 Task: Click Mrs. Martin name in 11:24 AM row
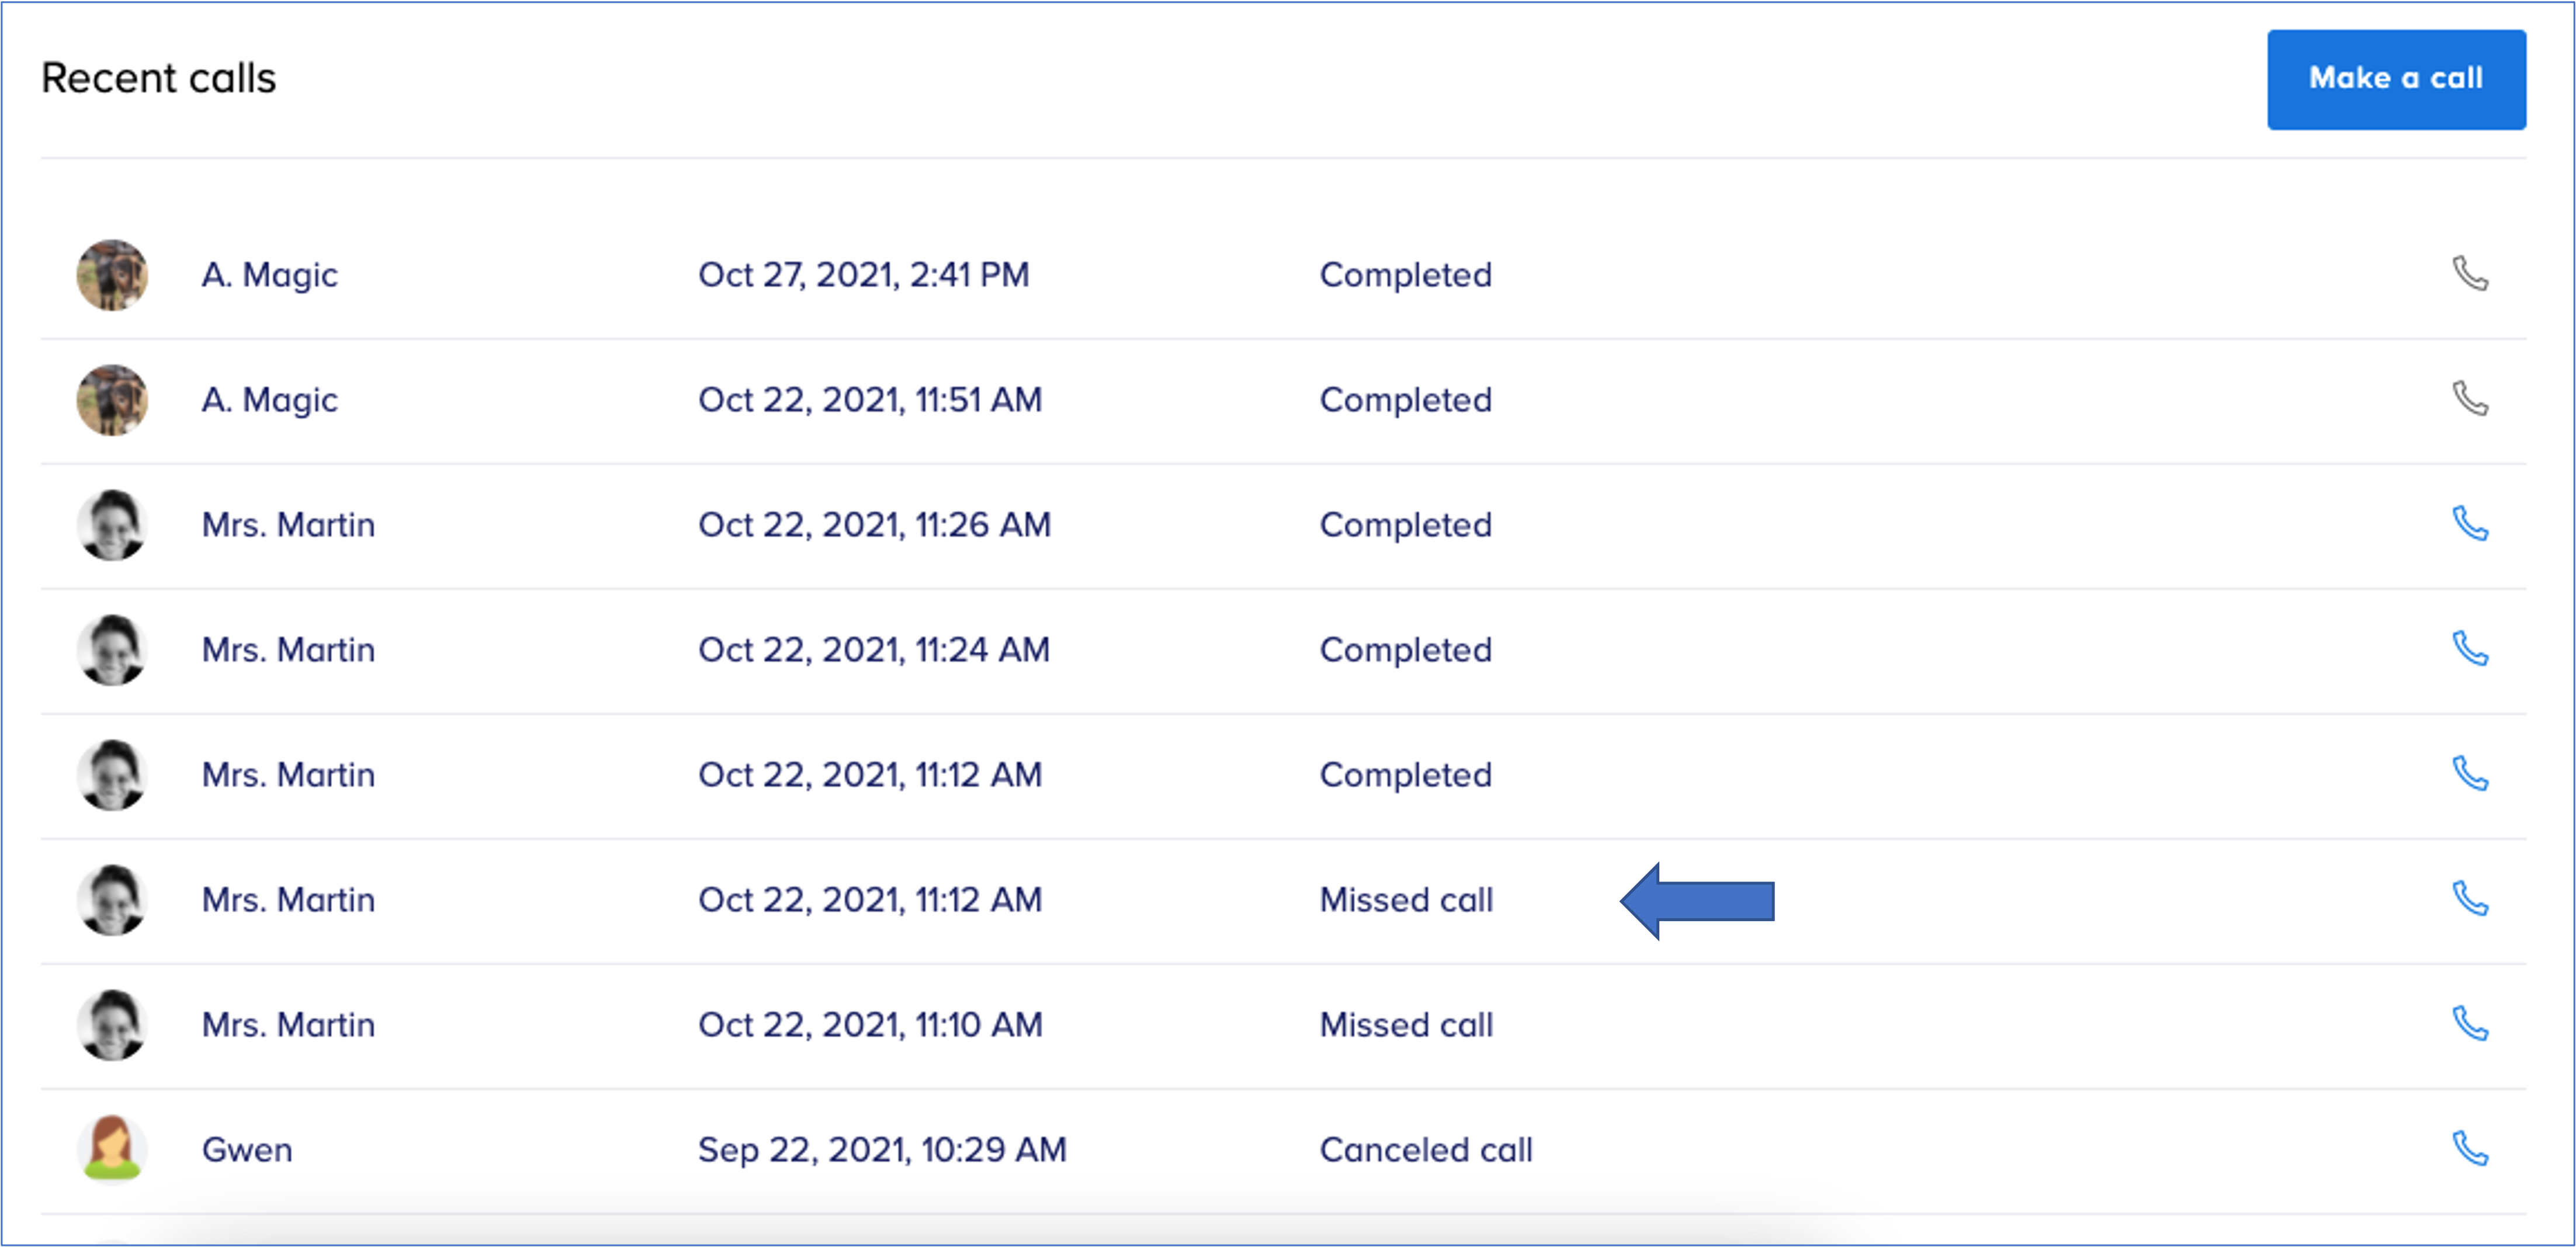288,650
